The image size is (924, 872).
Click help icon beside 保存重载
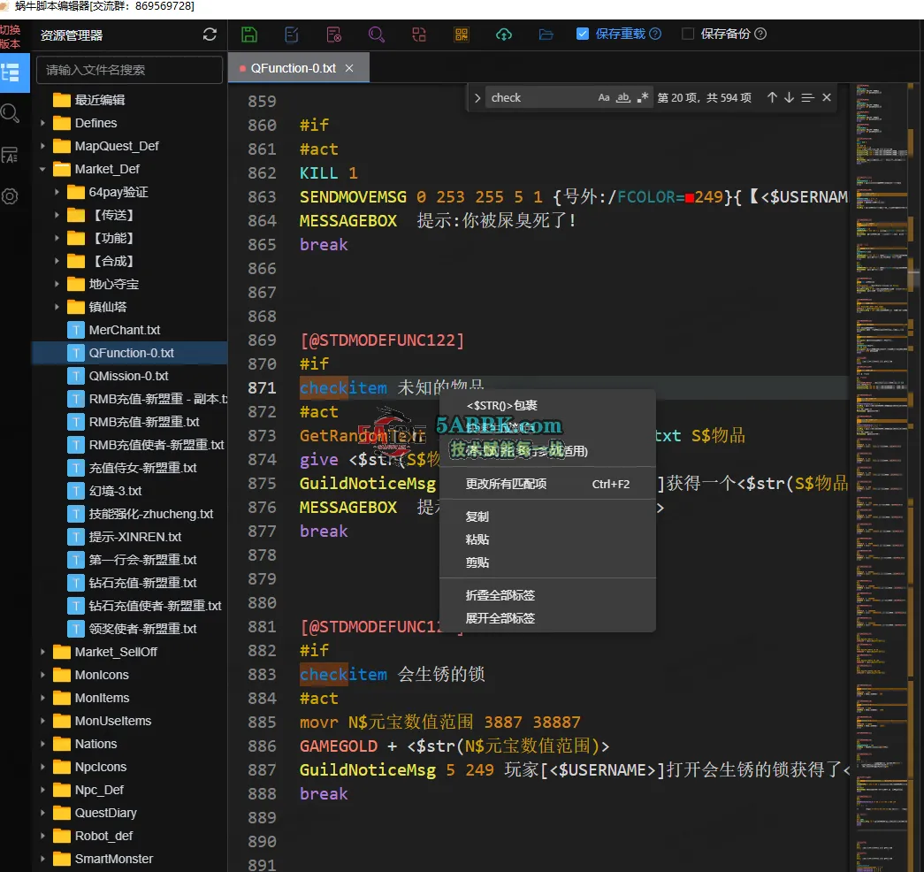click(654, 34)
